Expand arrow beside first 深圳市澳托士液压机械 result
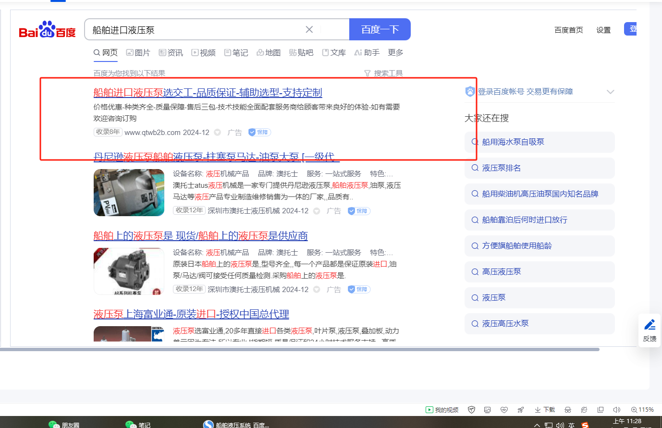 317,211
